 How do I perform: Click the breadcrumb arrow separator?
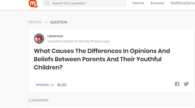(x=46, y=22)
